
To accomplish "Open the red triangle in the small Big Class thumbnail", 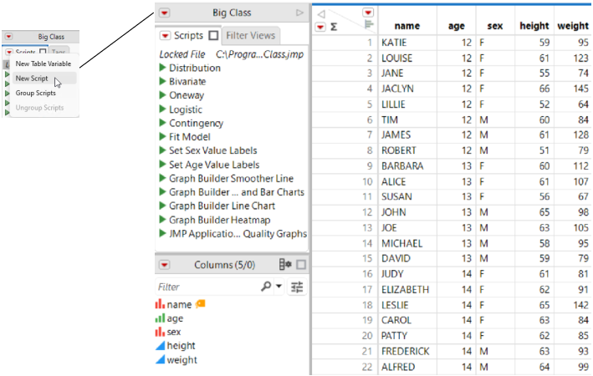I will tap(8, 37).
